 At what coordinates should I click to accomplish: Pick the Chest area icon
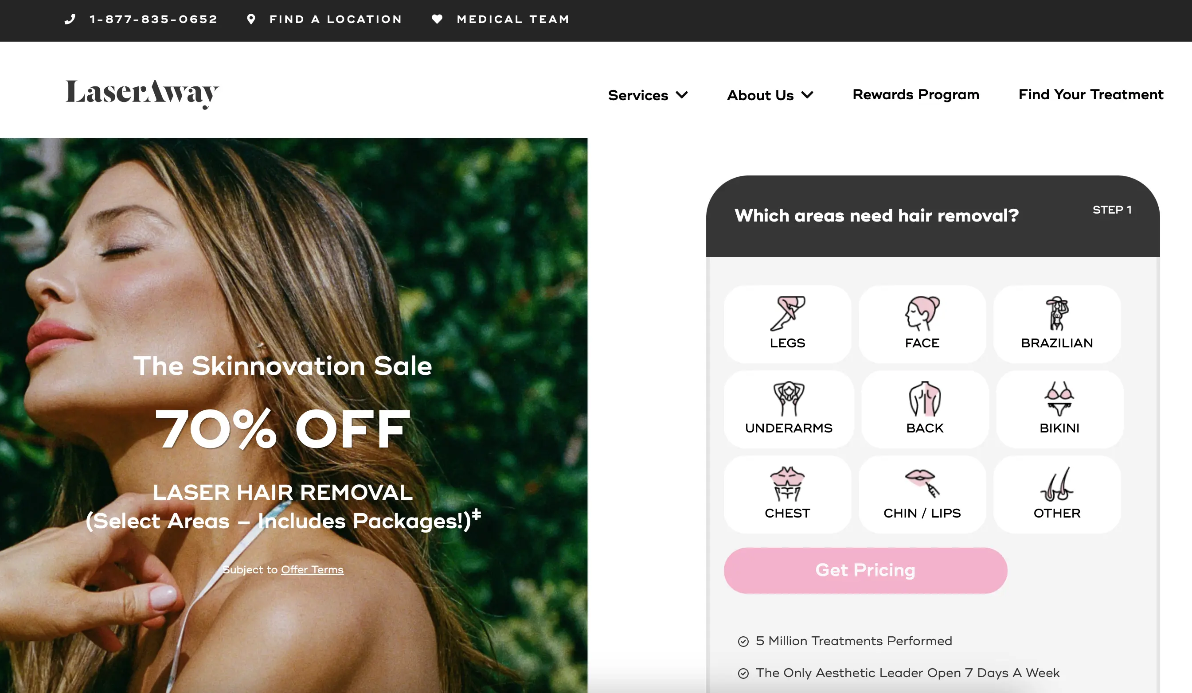click(787, 483)
